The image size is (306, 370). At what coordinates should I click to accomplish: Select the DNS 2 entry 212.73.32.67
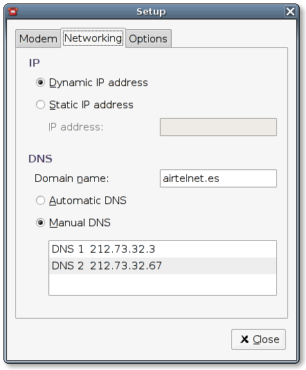(x=163, y=266)
